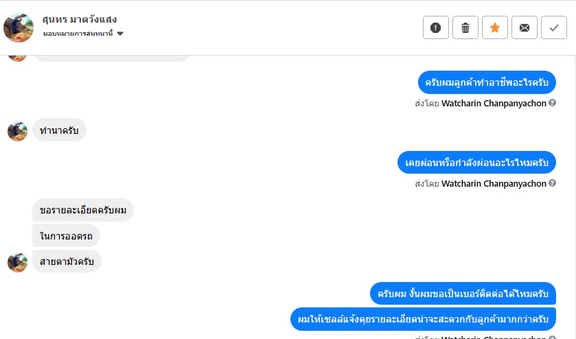The image size is (576, 339).
Task: Click sender avatar beside สายตามัวครับ message
Action: coord(18,262)
